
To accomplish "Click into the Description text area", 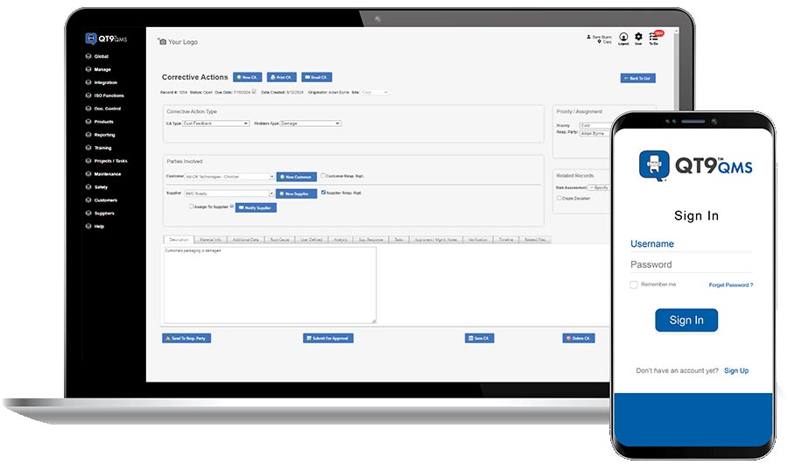I will [x=270, y=285].
